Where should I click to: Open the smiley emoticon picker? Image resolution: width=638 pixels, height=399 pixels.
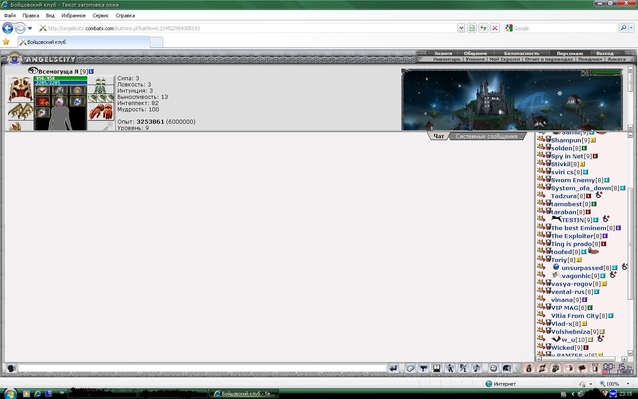[x=493, y=368]
